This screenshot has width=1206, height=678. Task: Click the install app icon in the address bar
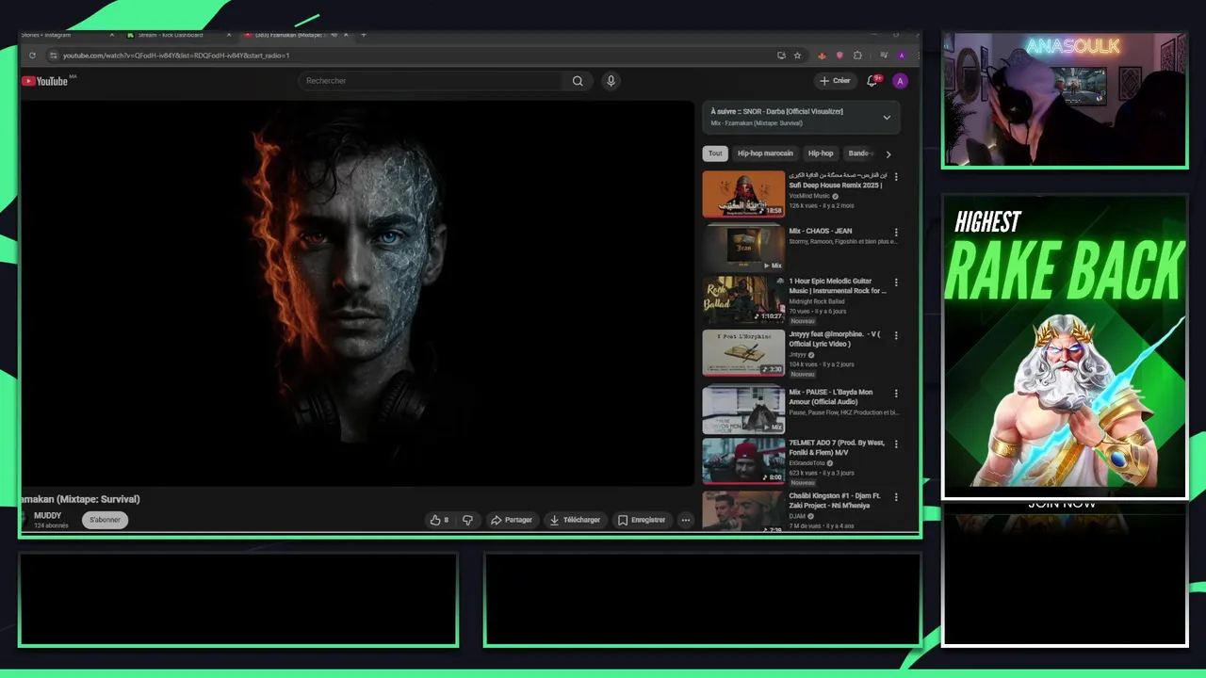pyautogui.click(x=781, y=56)
